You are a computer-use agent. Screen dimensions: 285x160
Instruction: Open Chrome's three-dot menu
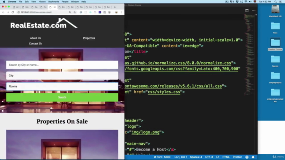(121, 12)
